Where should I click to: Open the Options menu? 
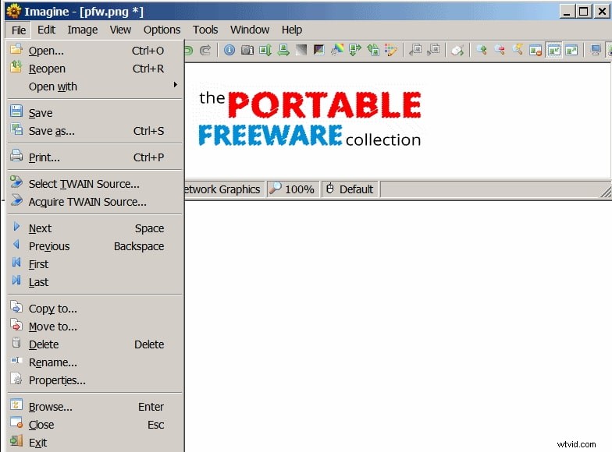click(162, 30)
